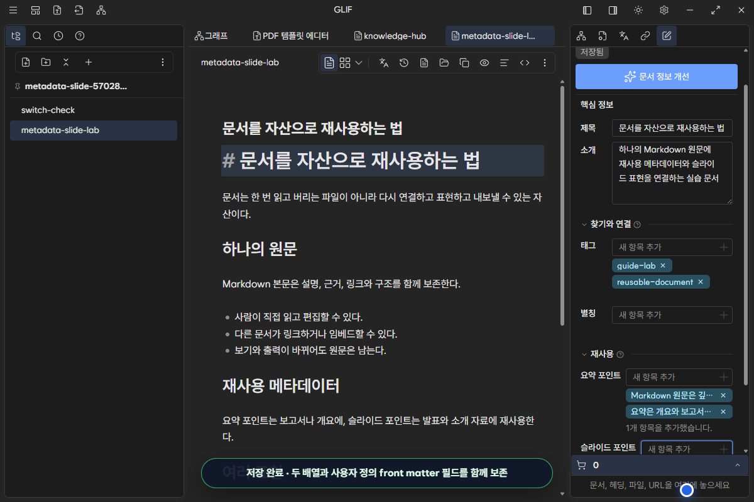Viewport: 754px width, 502px height.
Task: Click help icon next to 찾기와 연결
Action: click(637, 225)
